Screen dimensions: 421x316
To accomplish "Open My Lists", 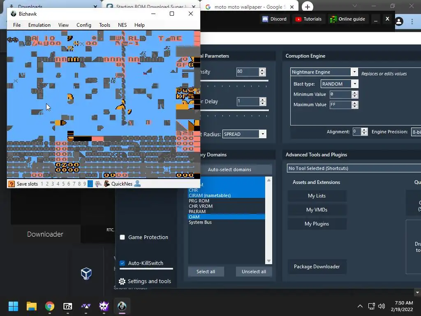I will pos(317,196).
